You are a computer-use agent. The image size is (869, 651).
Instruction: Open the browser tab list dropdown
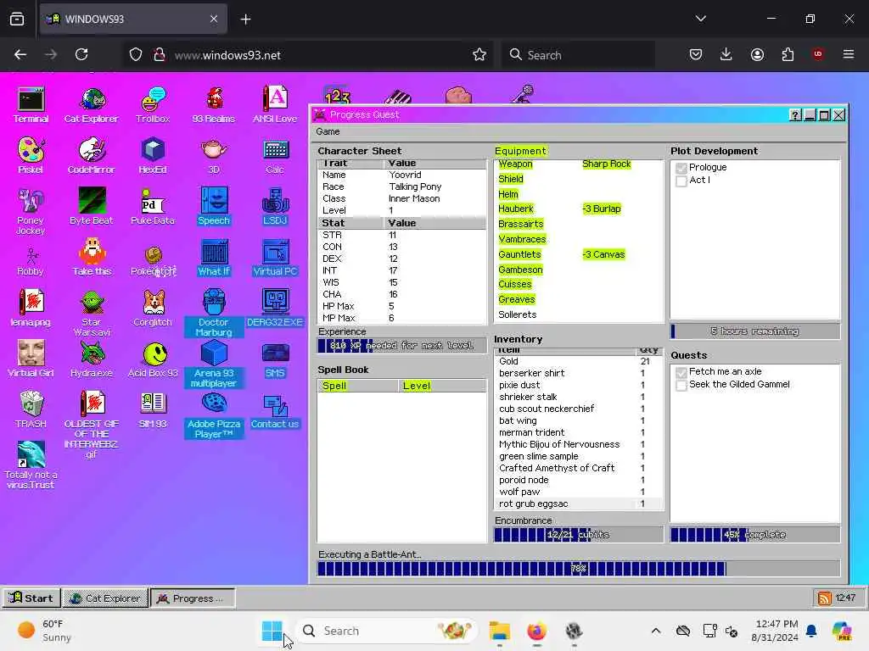click(x=700, y=19)
